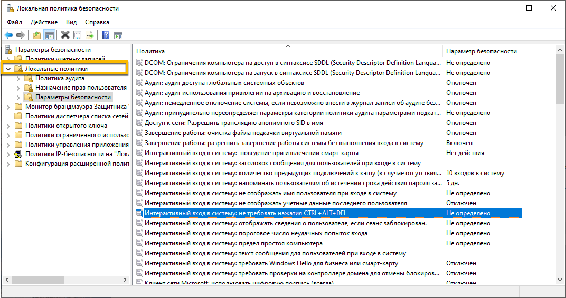Screen dimensions: 566x298
Task: Click the Up one level folder icon
Action: point(37,35)
